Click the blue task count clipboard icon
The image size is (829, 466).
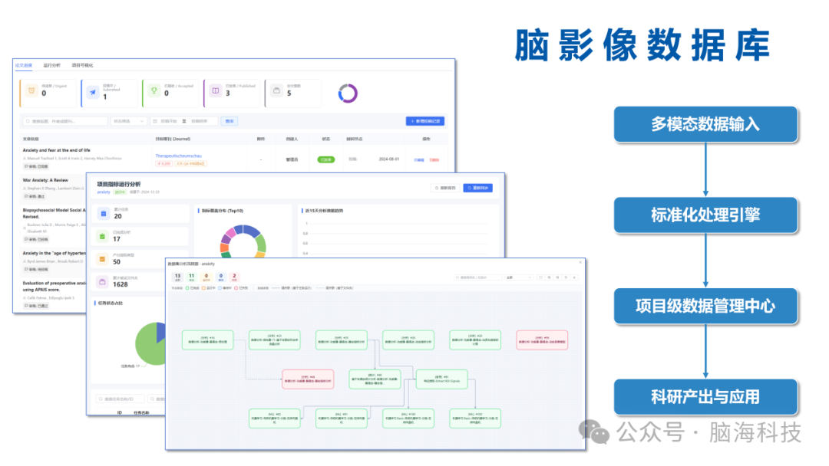click(103, 214)
